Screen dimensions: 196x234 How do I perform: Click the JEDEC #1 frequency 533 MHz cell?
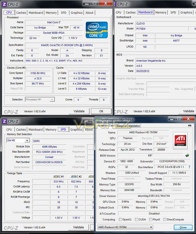click(59, 182)
